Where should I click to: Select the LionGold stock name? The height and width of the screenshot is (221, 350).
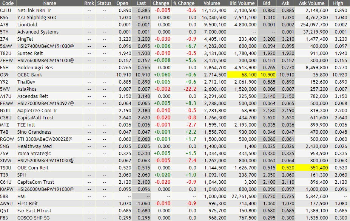(27, 25)
